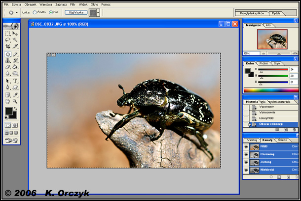Select the Rectangular Marquee tool
Viewport: 301px width, 201px height.
(7, 33)
